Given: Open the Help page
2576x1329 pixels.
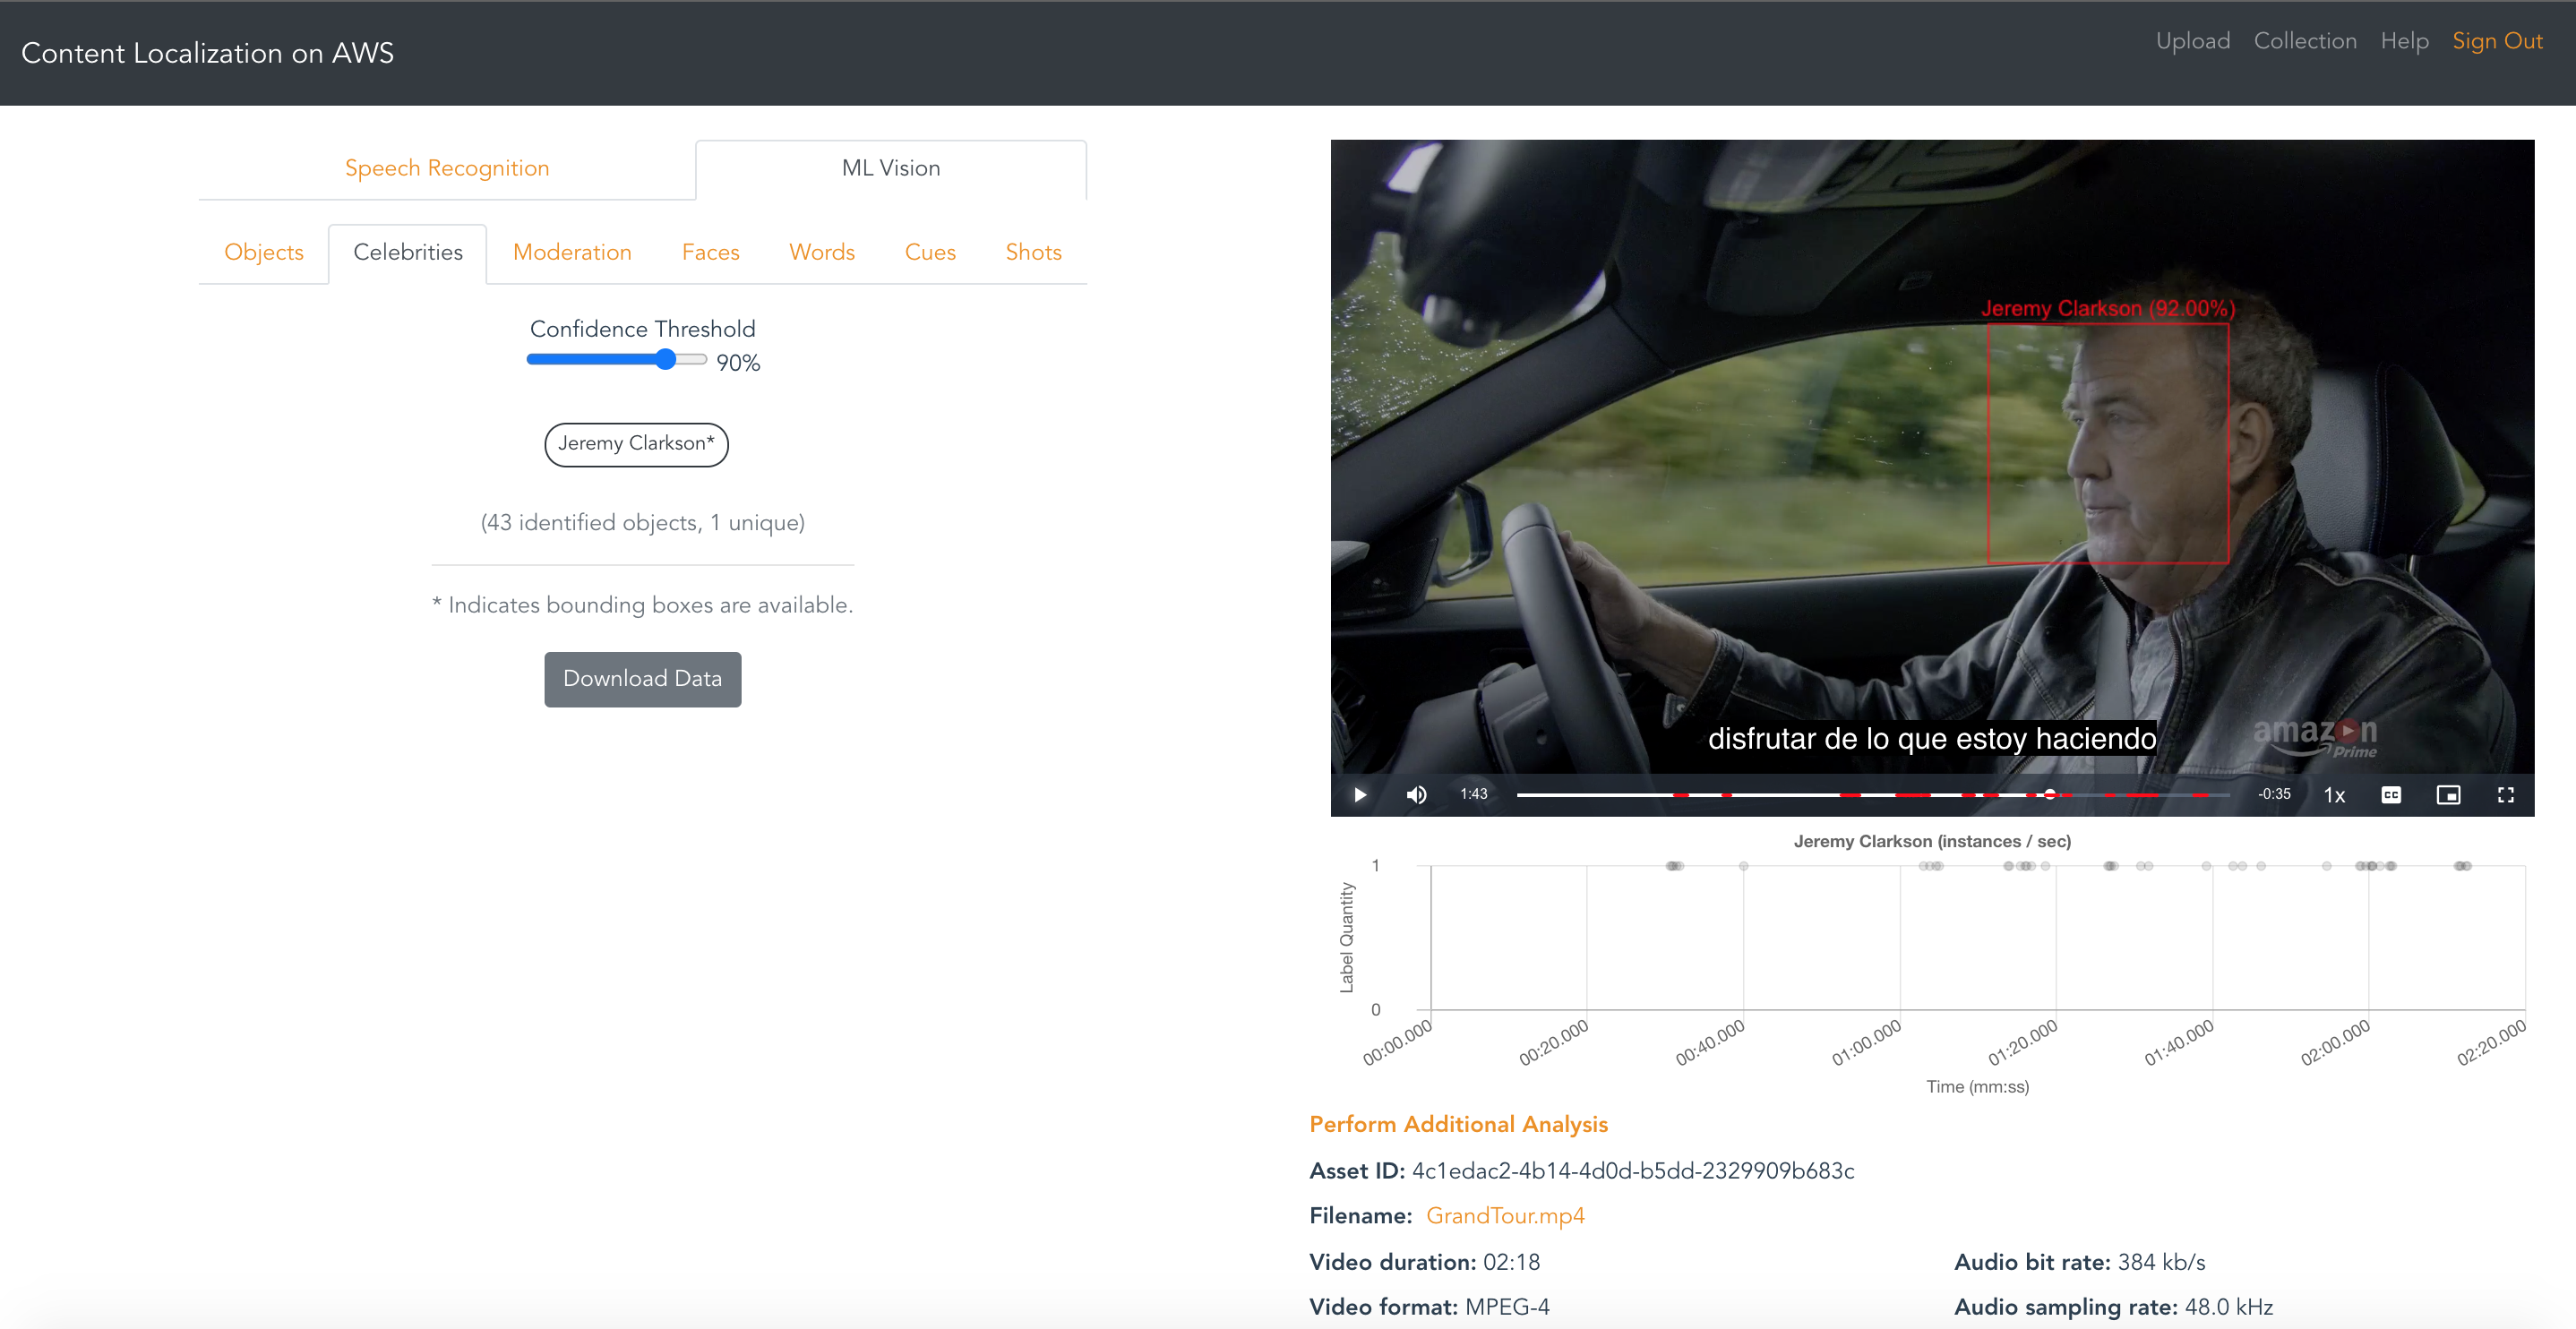Looking at the screenshot, I should click(x=2404, y=41).
